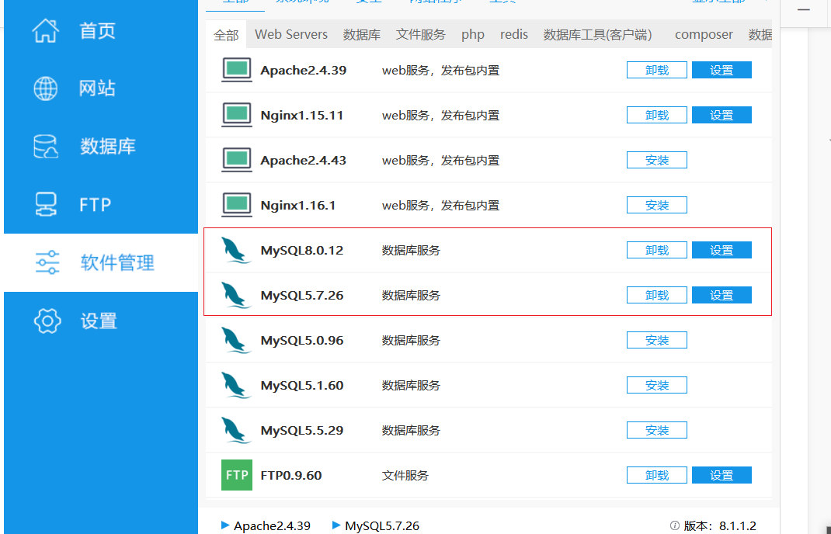Click the Apache2.4.39 monitor icon

pyautogui.click(x=236, y=70)
